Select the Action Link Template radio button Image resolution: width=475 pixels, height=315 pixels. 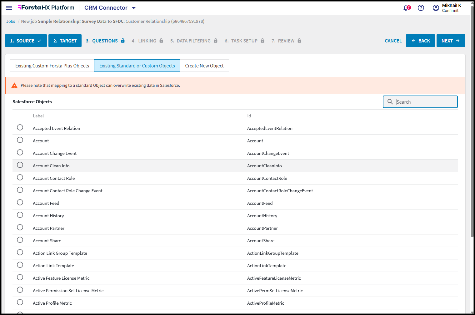20,265
